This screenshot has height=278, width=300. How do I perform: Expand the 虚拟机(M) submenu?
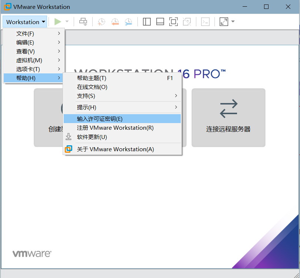pyautogui.click(x=34, y=60)
